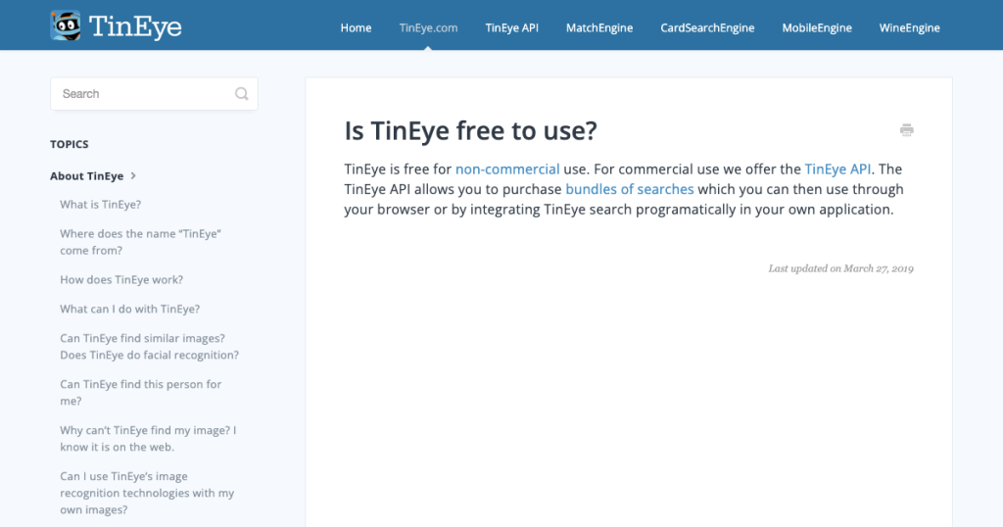Follow the non-commercial link
The image size is (1003, 527).
coord(507,168)
